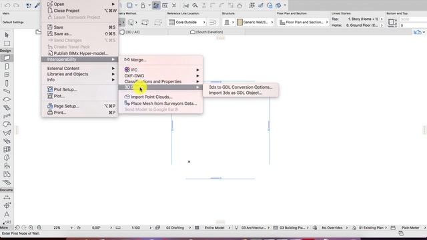Click the Undo arrow icon

click(7, 5)
